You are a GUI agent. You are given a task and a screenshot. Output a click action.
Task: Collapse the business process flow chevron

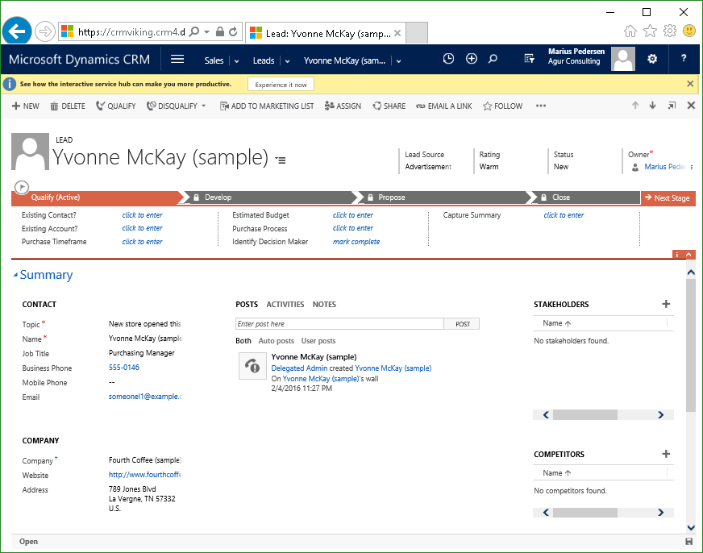[688, 255]
